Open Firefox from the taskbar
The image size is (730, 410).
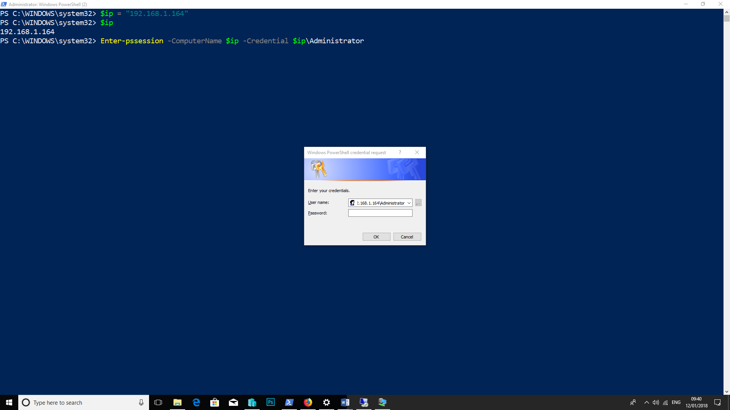[x=308, y=402]
